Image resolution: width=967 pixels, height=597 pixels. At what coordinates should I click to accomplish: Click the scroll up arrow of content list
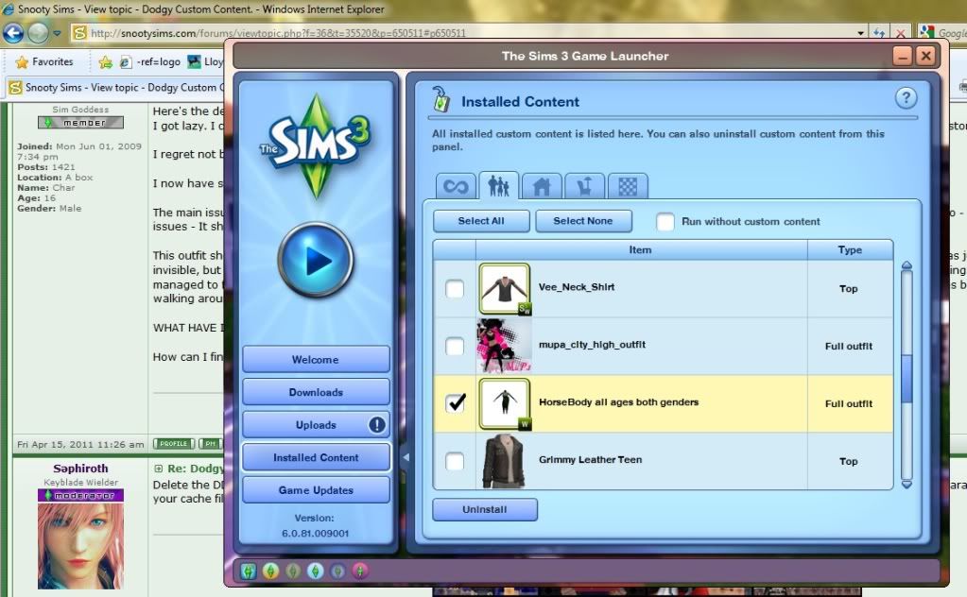pyautogui.click(x=907, y=265)
